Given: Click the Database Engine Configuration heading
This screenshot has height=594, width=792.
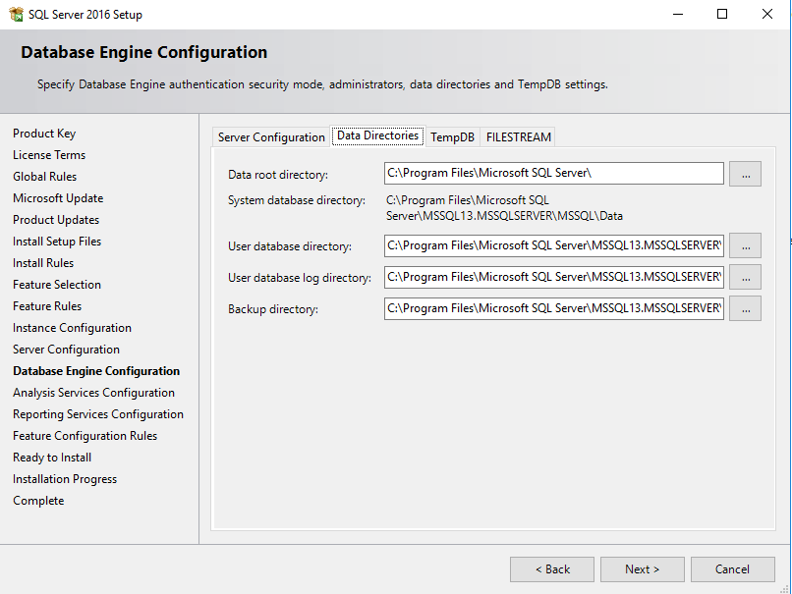Looking at the screenshot, I should pos(143,52).
